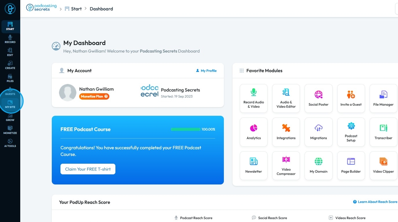This screenshot has height=222, width=398.
Task: Open the Social Poster module
Action: pyautogui.click(x=318, y=98)
